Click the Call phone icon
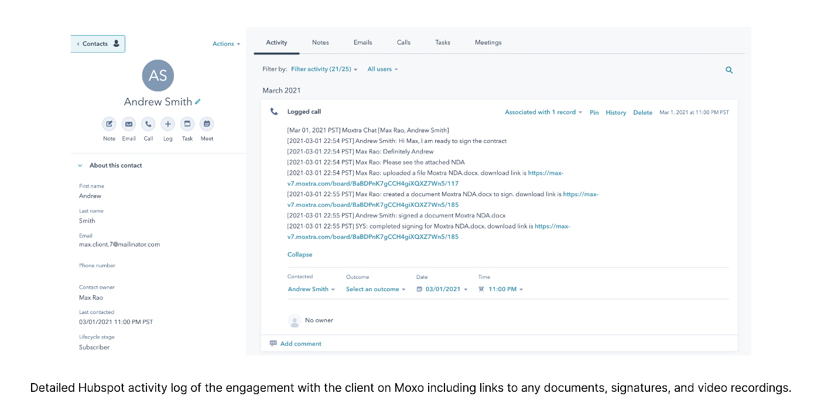 click(x=148, y=124)
